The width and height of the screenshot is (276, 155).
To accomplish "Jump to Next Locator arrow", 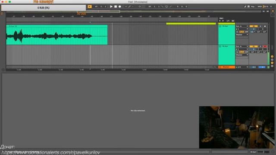I will (223, 21).
